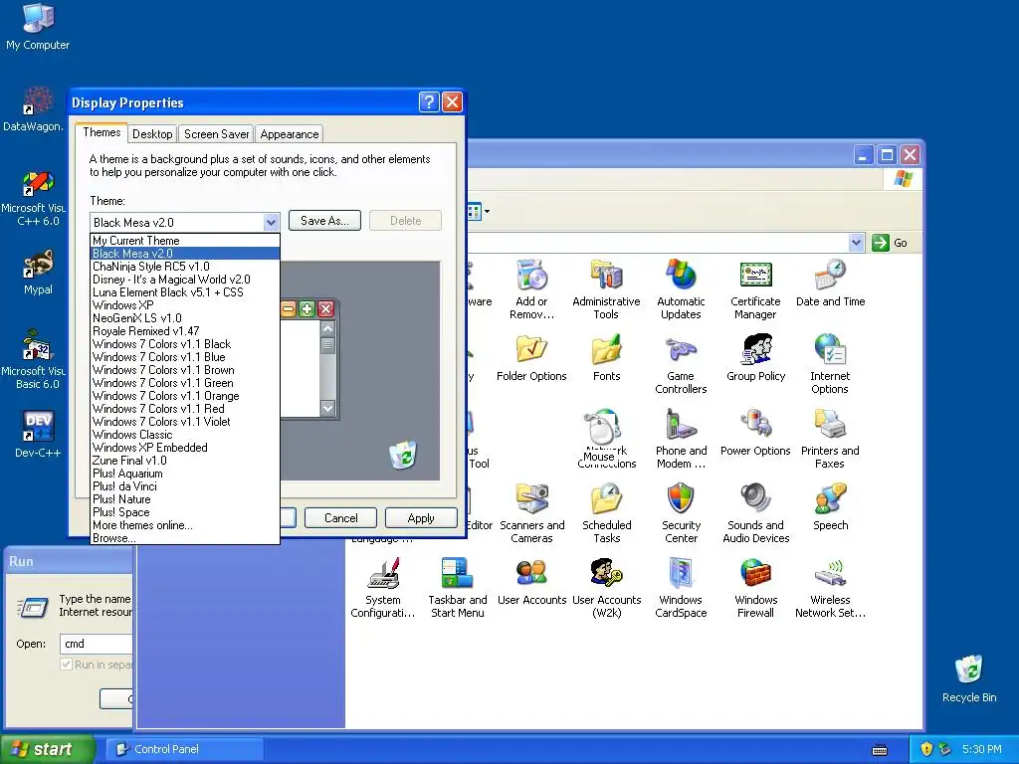Image resolution: width=1019 pixels, height=764 pixels.
Task: Switch to the Desktop tab
Action: click(x=152, y=134)
